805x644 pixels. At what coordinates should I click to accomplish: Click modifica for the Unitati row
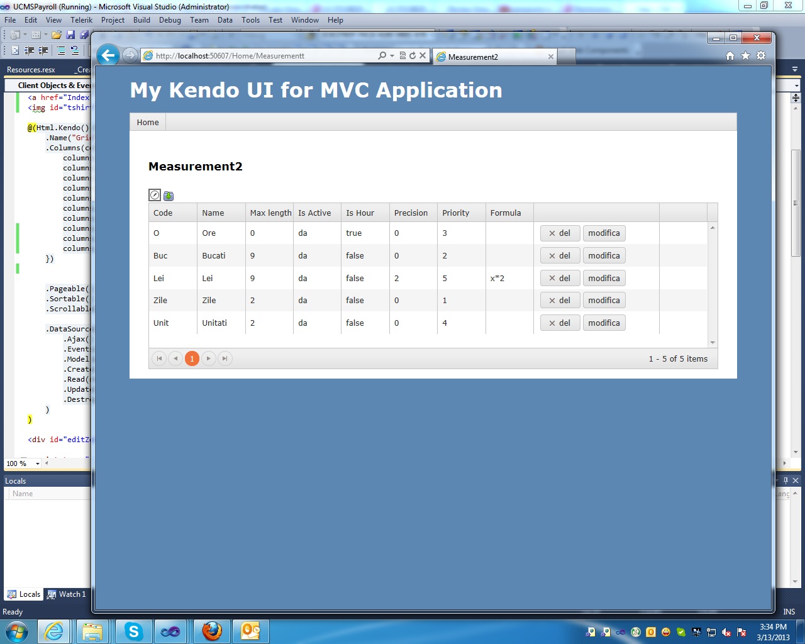(x=604, y=323)
